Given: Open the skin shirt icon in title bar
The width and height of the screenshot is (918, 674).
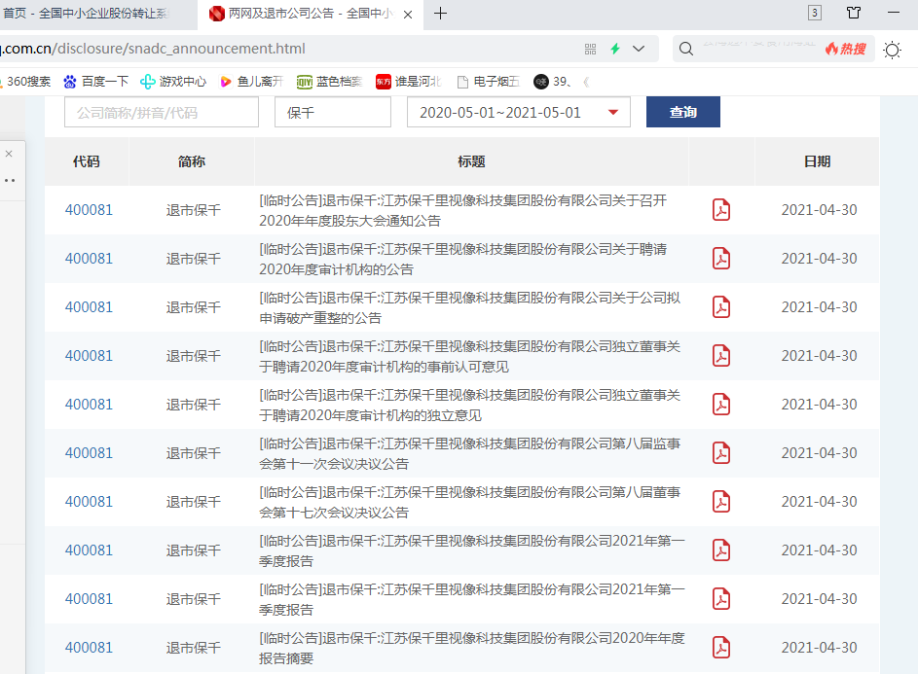Looking at the screenshot, I should tap(854, 13).
